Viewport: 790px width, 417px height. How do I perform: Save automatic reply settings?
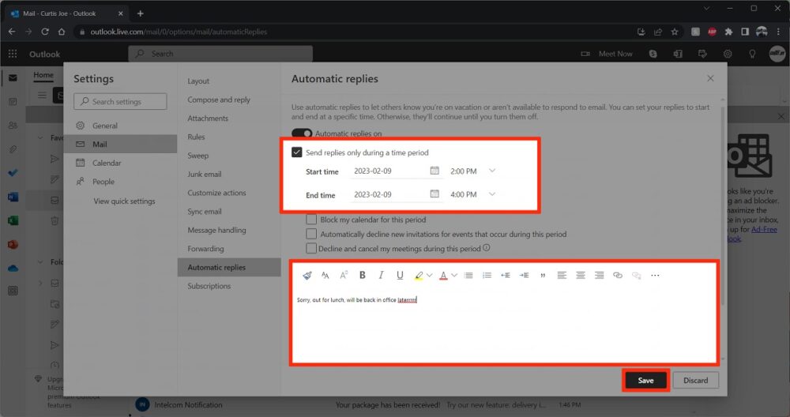tap(646, 380)
